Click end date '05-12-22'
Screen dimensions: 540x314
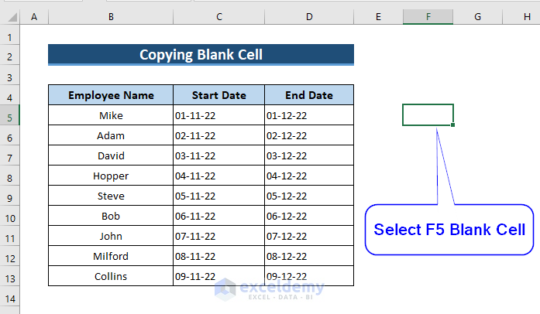click(x=309, y=196)
